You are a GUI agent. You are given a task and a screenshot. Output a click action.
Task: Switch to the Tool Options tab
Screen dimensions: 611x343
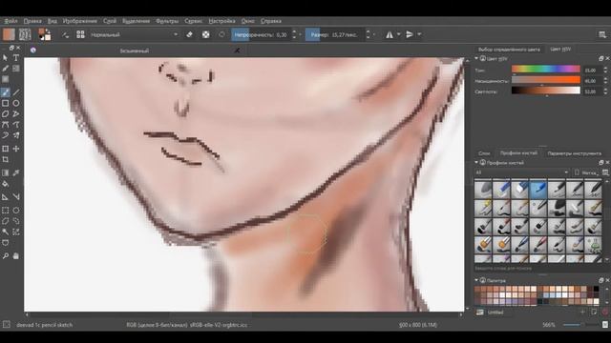(x=574, y=153)
